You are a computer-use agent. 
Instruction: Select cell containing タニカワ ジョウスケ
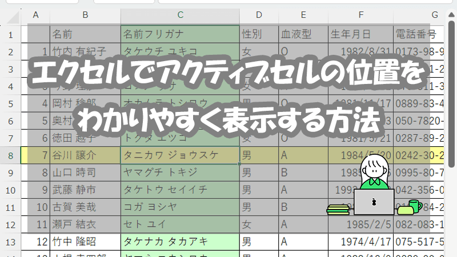(180, 155)
